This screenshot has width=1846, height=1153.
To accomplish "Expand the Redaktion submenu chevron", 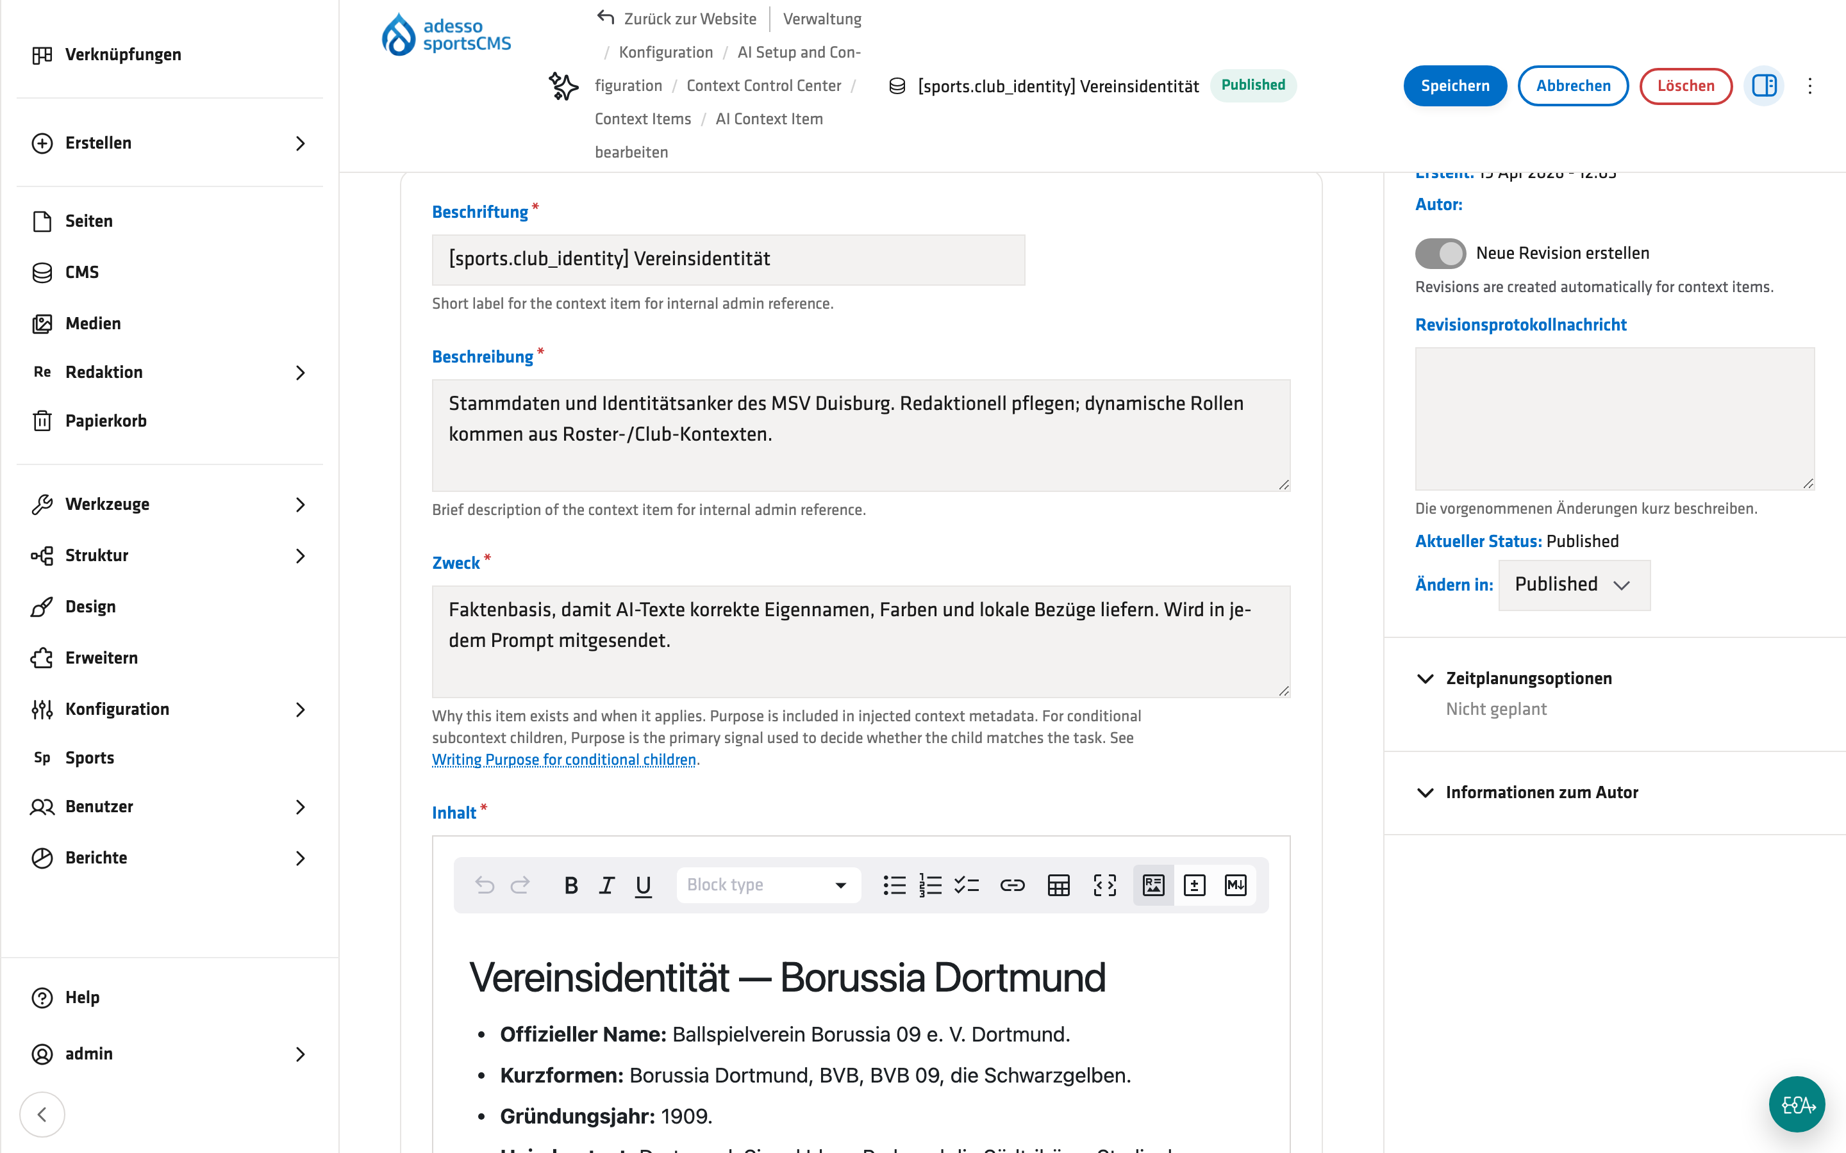I will tap(301, 373).
